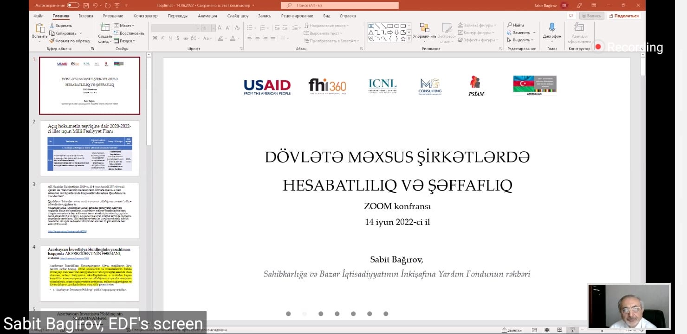This screenshot has height=334, width=687.
Task: Click the Диктофон microphone icon
Action: click(552, 27)
